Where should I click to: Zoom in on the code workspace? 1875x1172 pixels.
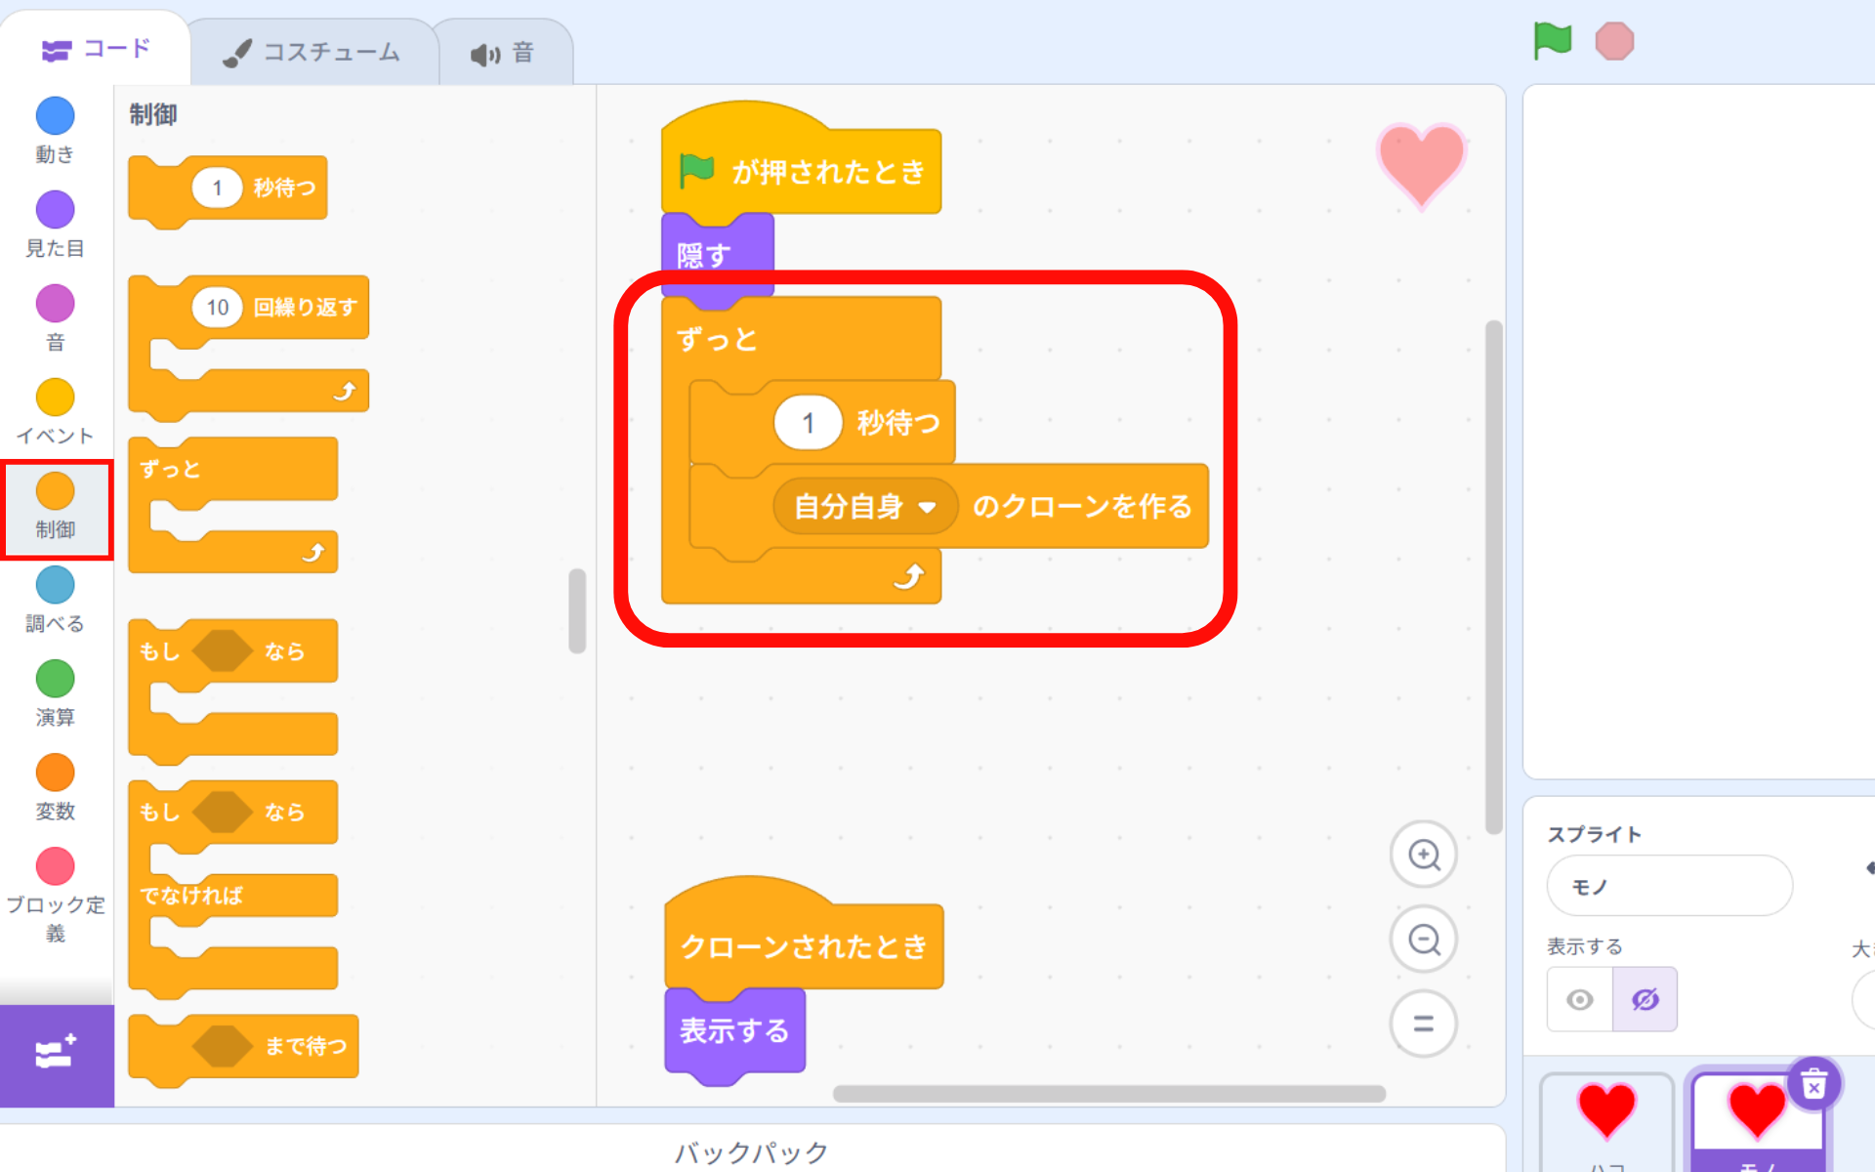pos(1424,856)
